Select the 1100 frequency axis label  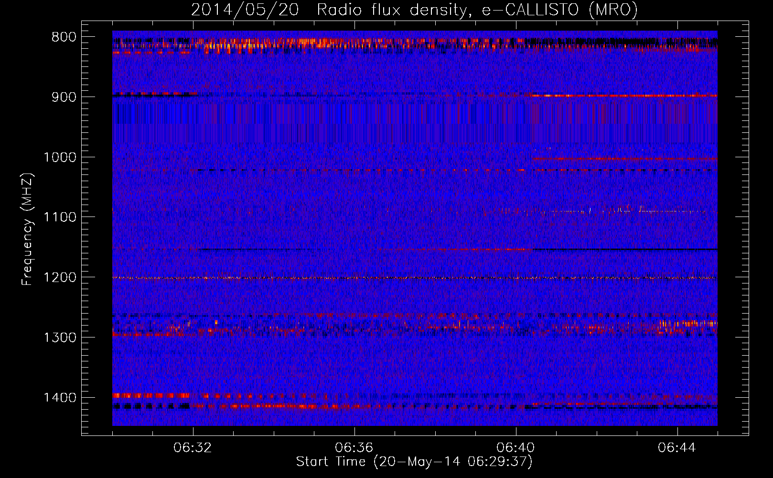[x=60, y=217]
